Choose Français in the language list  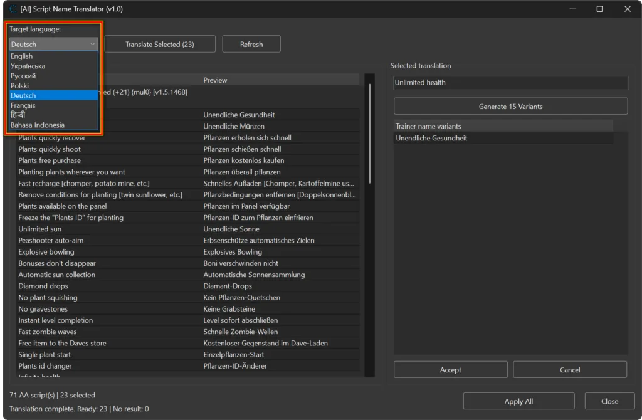pyautogui.click(x=53, y=105)
